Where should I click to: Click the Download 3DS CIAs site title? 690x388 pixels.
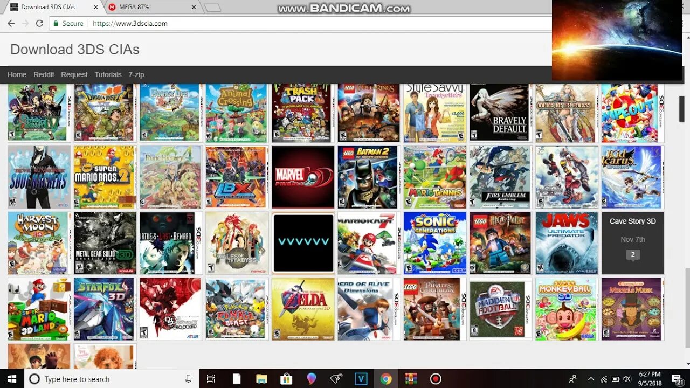(75, 49)
